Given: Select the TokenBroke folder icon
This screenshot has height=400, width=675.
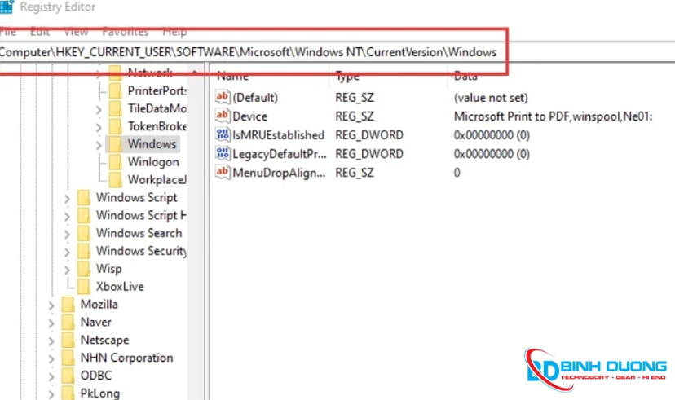Looking at the screenshot, I should 116,126.
